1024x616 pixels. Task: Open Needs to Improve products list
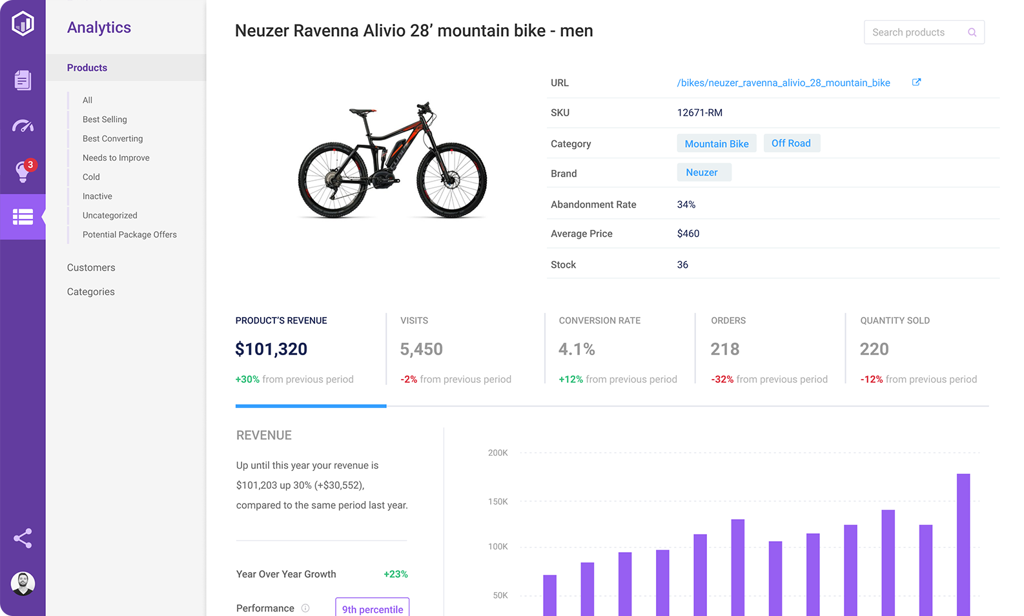coord(116,158)
